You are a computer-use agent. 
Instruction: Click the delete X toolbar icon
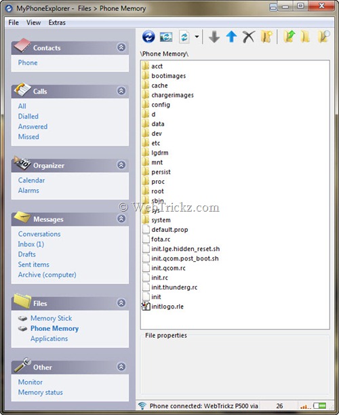click(249, 37)
